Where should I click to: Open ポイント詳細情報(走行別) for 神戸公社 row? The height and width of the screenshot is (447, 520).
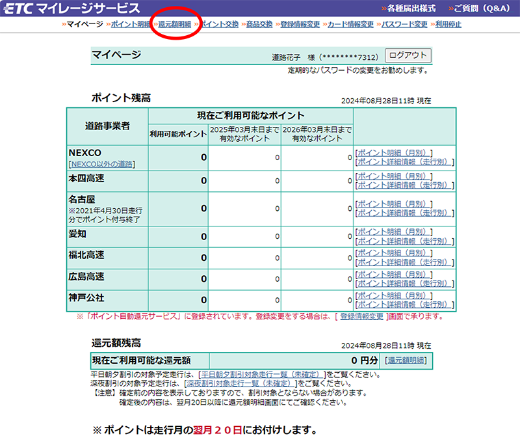click(x=404, y=305)
